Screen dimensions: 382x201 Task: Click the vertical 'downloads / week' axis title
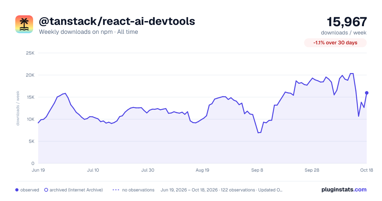tap(18, 108)
